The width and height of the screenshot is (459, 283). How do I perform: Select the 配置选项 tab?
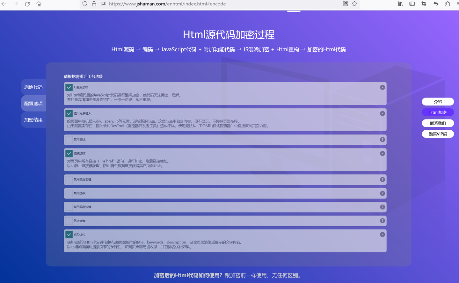[x=33, y=103]
